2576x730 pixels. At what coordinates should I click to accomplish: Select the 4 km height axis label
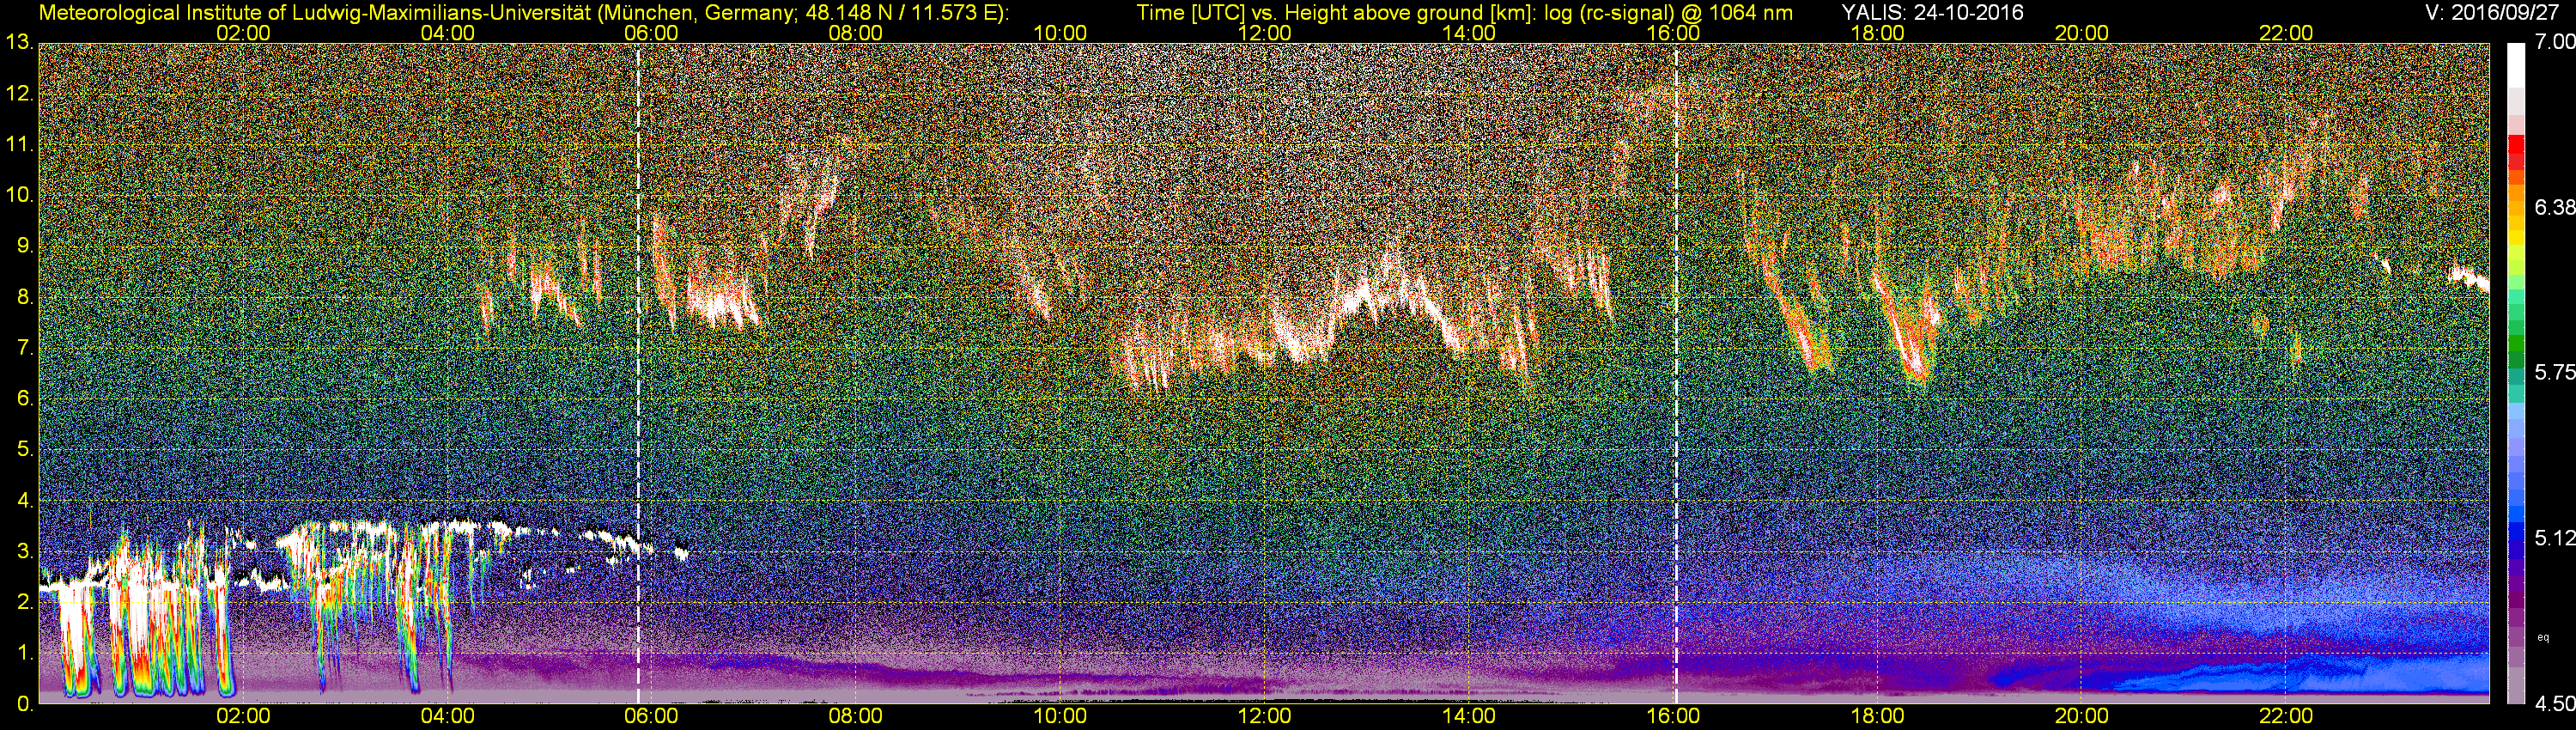tap(23, 501)
